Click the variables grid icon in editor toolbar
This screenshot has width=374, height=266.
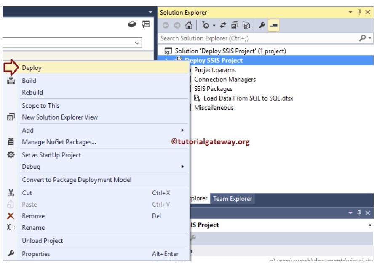click(x=146, y=24)
